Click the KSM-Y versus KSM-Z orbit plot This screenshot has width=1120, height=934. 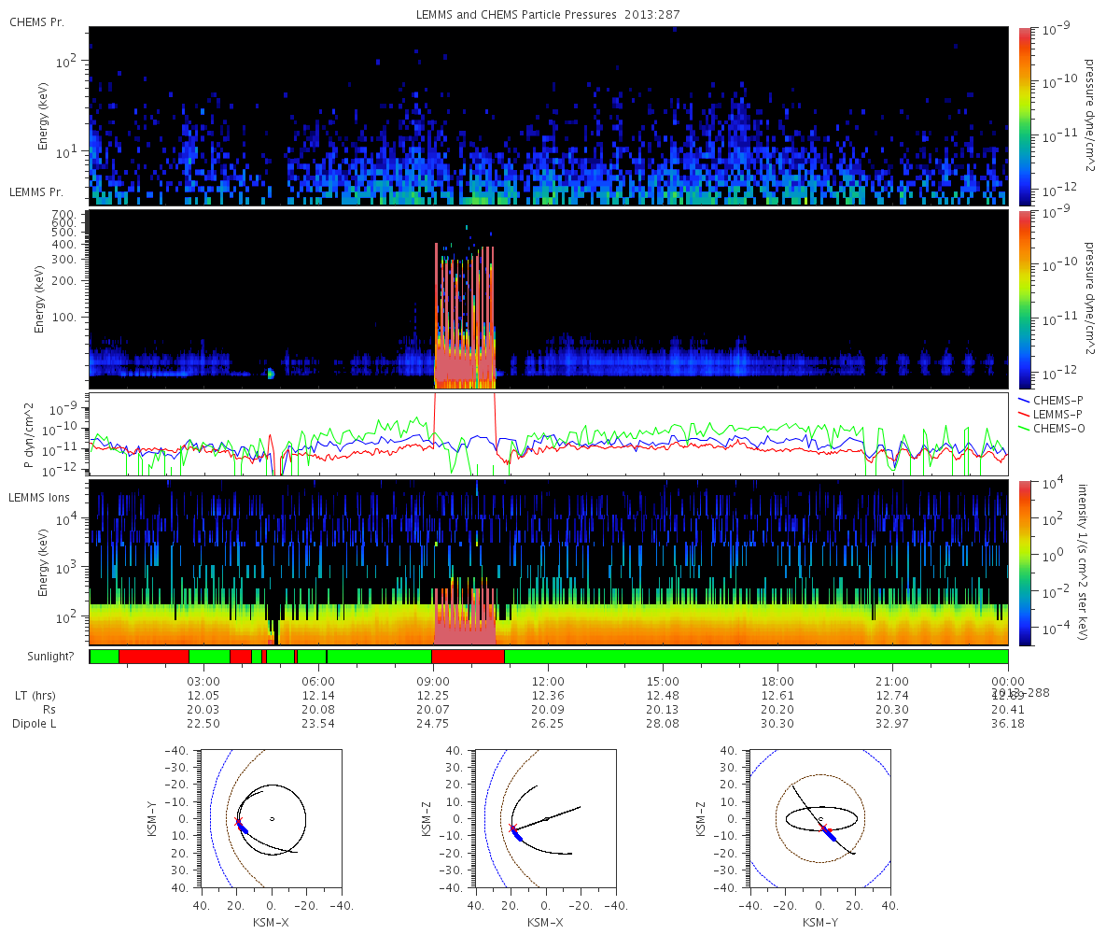tap(819, 818)
